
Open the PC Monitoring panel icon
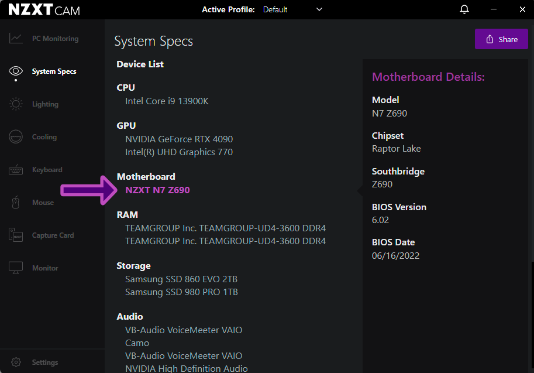15,38
